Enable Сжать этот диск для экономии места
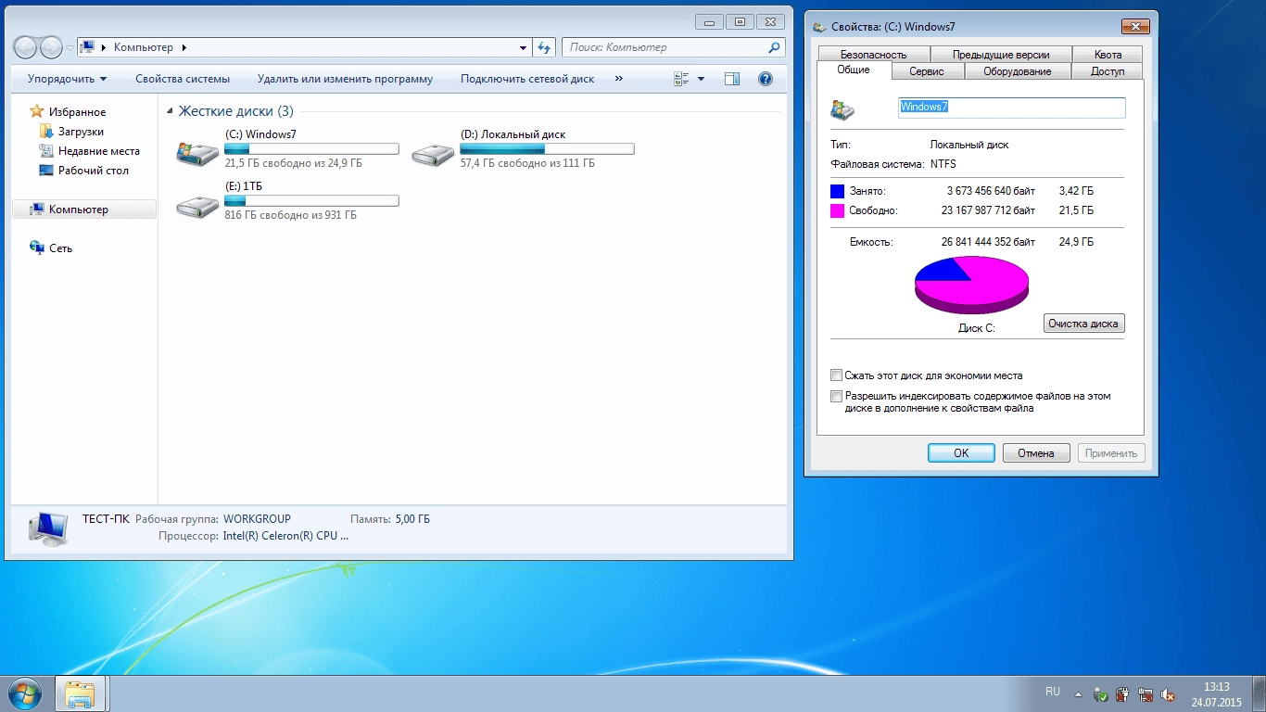Image resolution: width=1266 pixels, height=712 pixels. (x=837, y=375)
